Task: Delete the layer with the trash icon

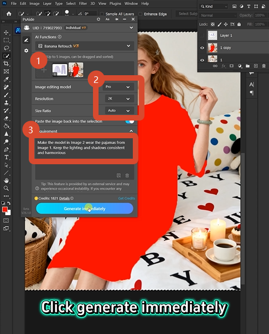Action: 263,66
